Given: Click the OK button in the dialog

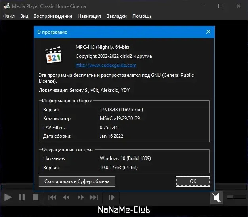Looking at the screenshot, I should 193,181.
